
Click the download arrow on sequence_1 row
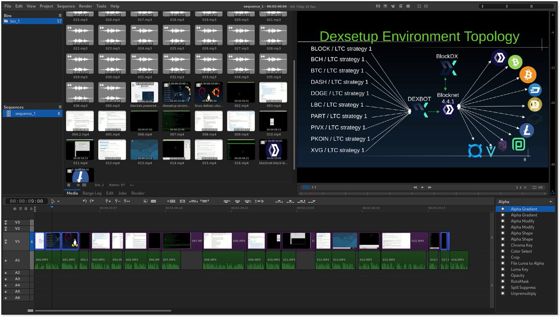[59, 113]
